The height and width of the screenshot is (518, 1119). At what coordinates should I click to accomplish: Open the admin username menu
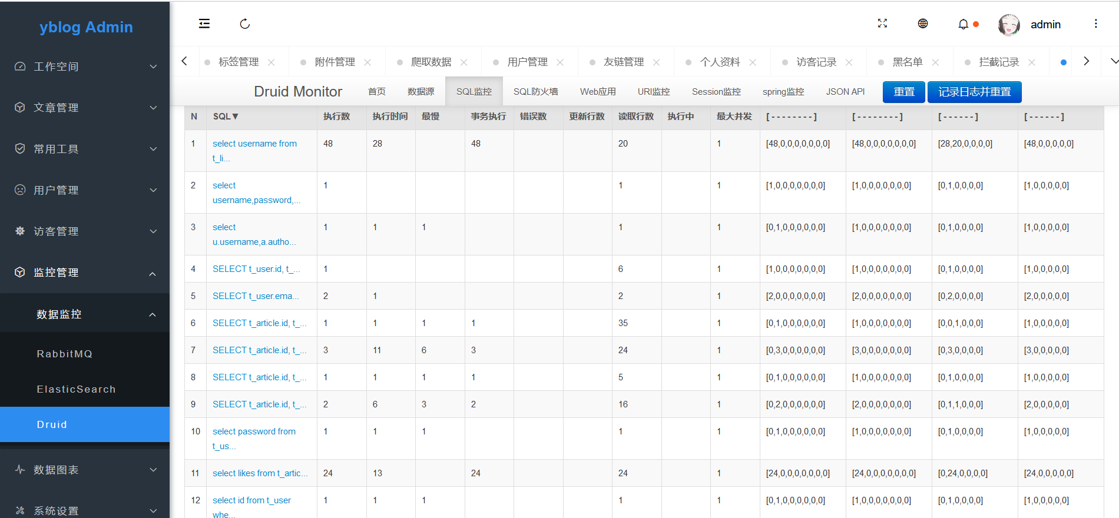(1045, 25)
